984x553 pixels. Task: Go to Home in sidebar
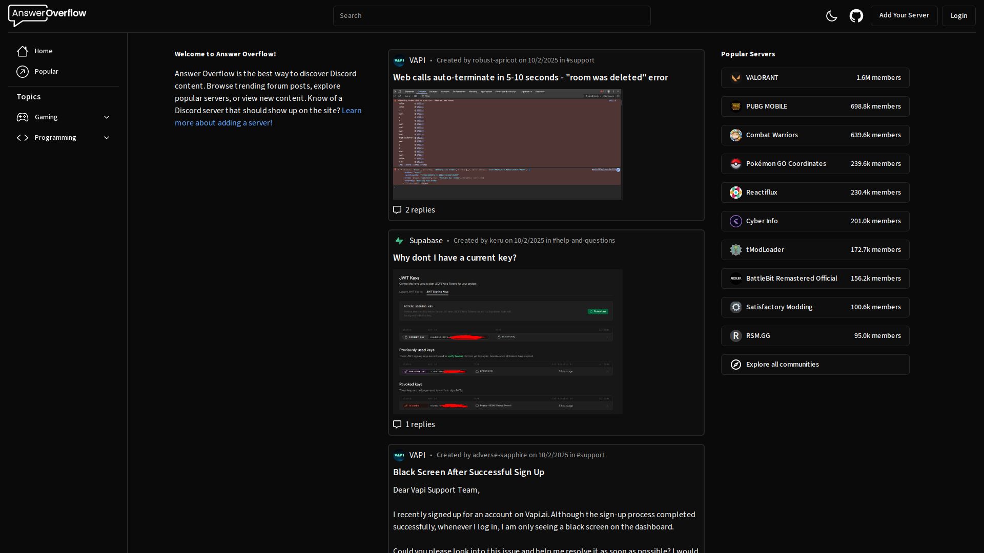(x=43, y=51)
